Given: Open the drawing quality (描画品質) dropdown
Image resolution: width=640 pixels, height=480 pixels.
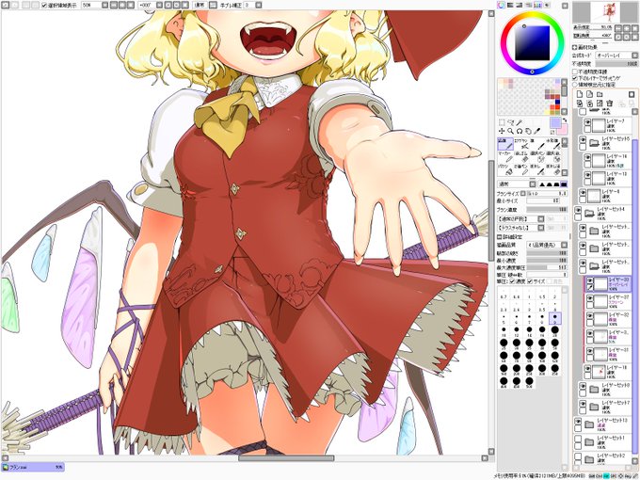Looking at the screenshot, I should [x=548, y=245].
